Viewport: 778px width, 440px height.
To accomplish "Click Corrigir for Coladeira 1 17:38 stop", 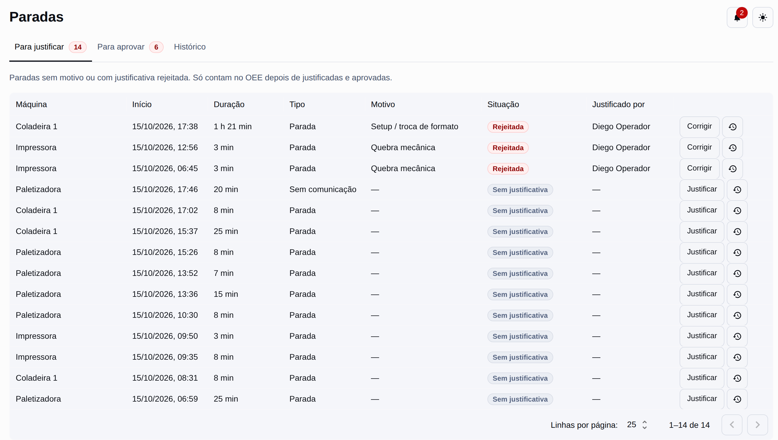I will [x=699, y=127].
